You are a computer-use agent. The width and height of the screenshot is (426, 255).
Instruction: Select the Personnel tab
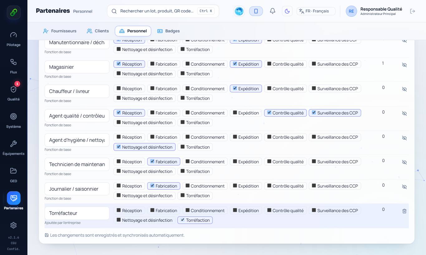(x=133, y=31)
